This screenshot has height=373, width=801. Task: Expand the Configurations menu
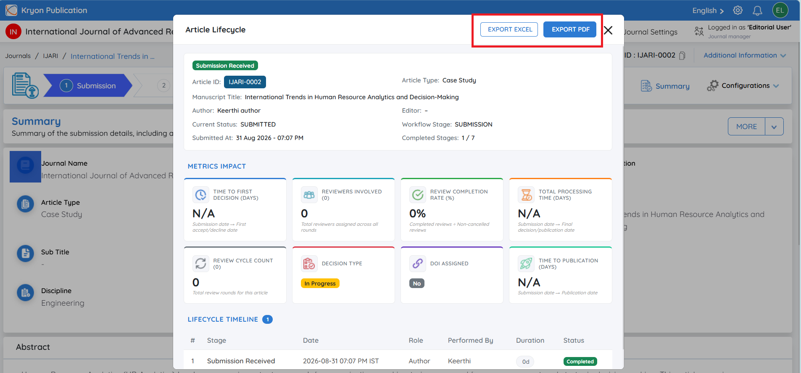pyautogui.click(x=743, y=86)
